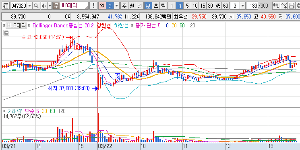
Task: Click the price legend's 10 moving average
Action: point(166,25)
